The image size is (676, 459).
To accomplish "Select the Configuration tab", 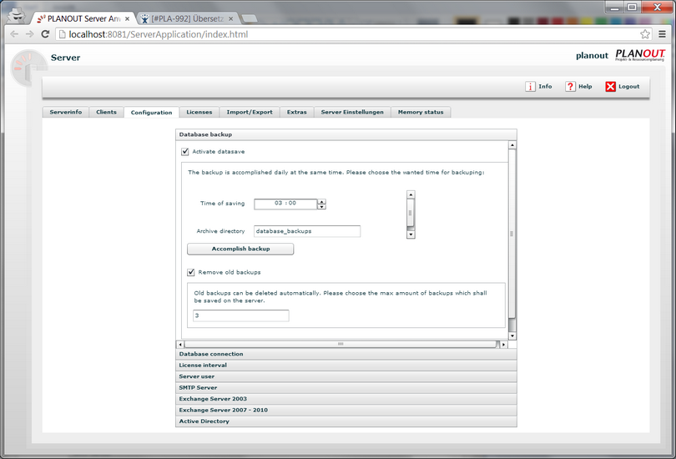I will 151,113.
